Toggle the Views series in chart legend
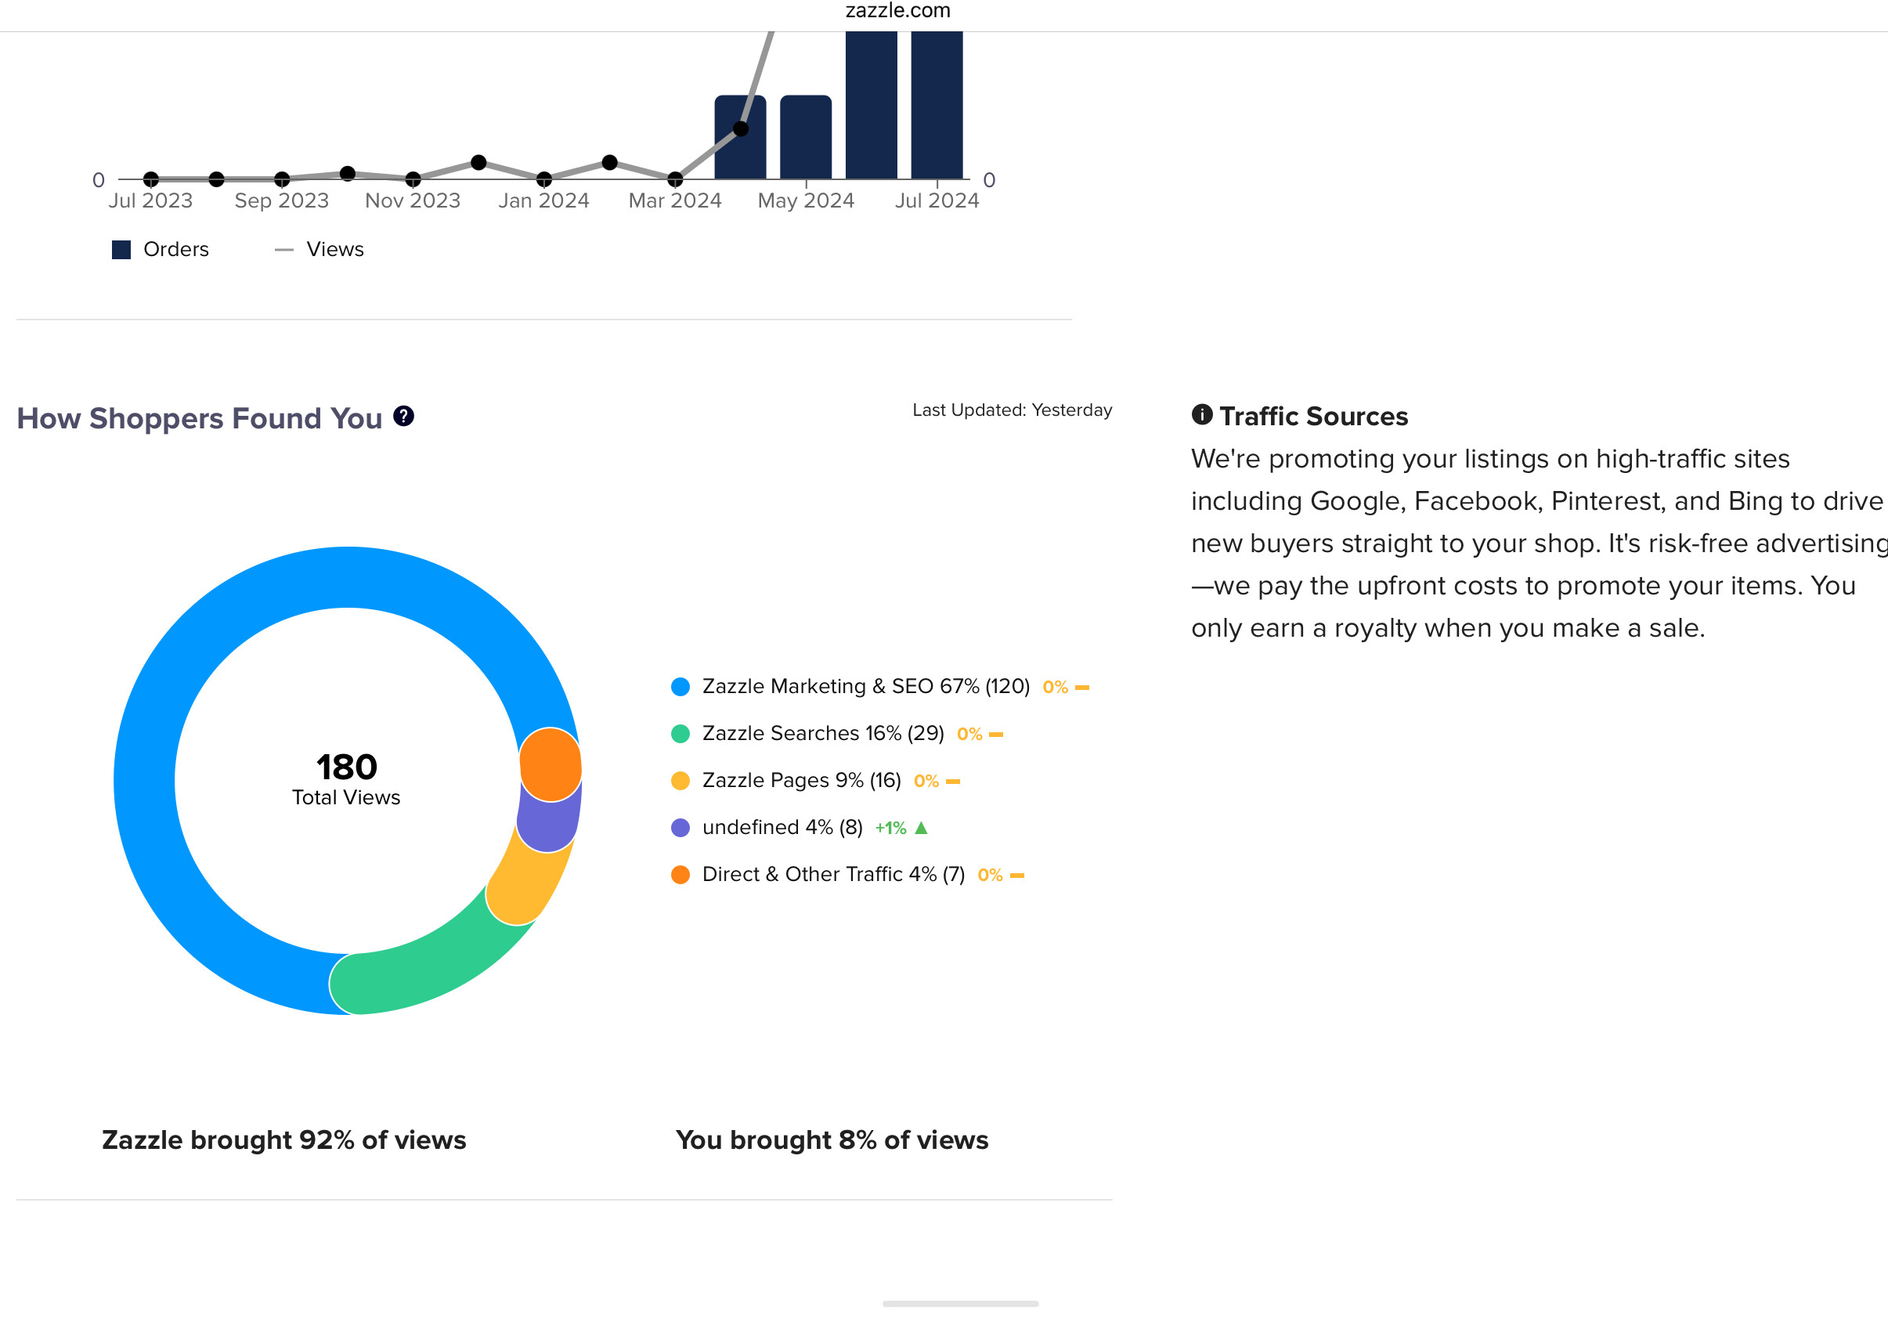Image resolution: width=1888 pixels, height=1329 pixels. [x=319, y=249]
